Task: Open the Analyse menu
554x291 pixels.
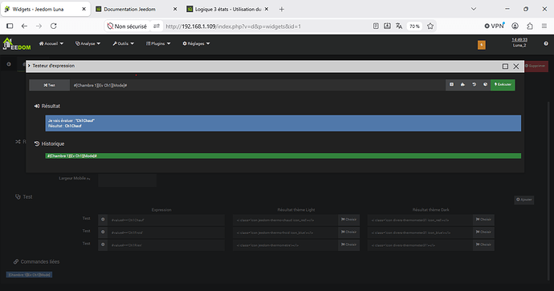Action: click(x=88, y=44)
